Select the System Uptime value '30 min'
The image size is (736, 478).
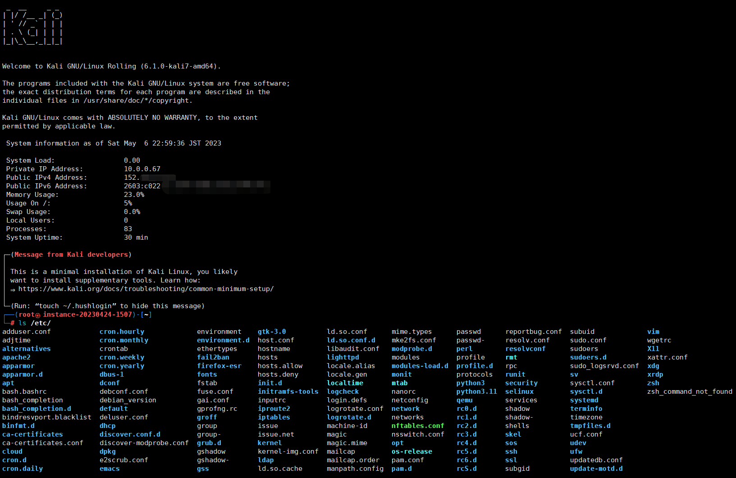[x=136, y=237]
